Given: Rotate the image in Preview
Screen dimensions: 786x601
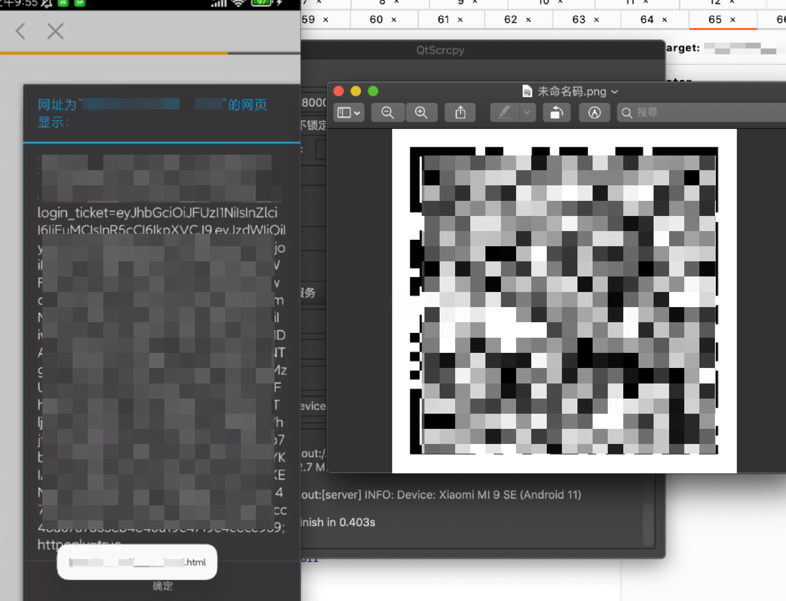Looking at the screenshot, I should (x=556, y=112).
